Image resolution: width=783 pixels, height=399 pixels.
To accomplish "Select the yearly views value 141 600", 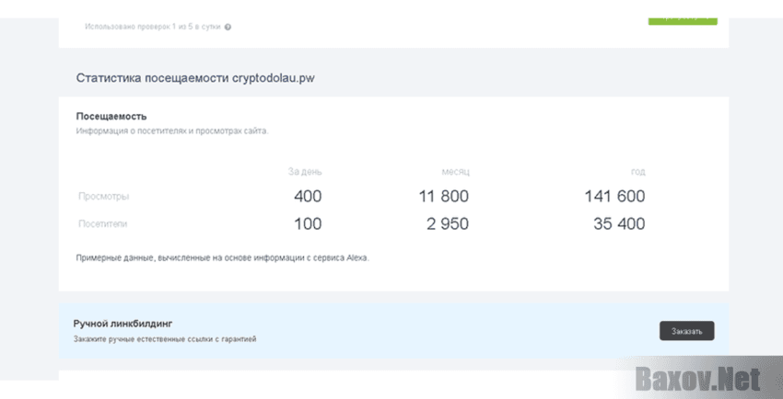I will [614, 196].
